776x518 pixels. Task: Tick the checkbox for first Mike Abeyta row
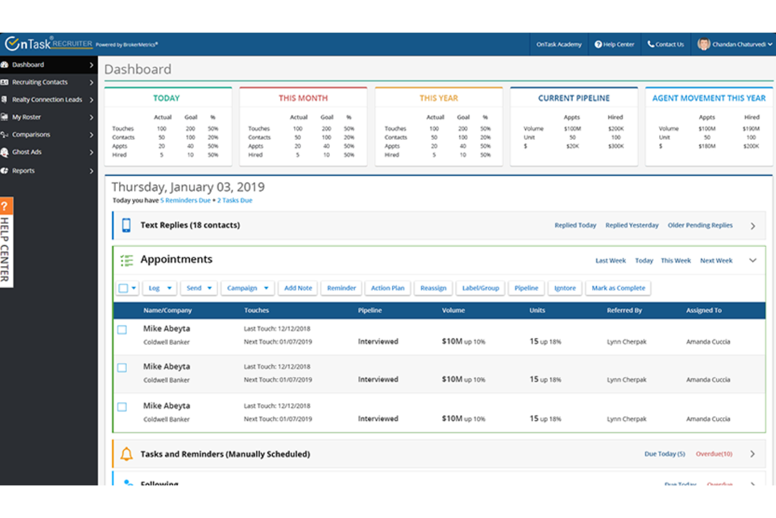pyautogui.click(x=122, y=330)
